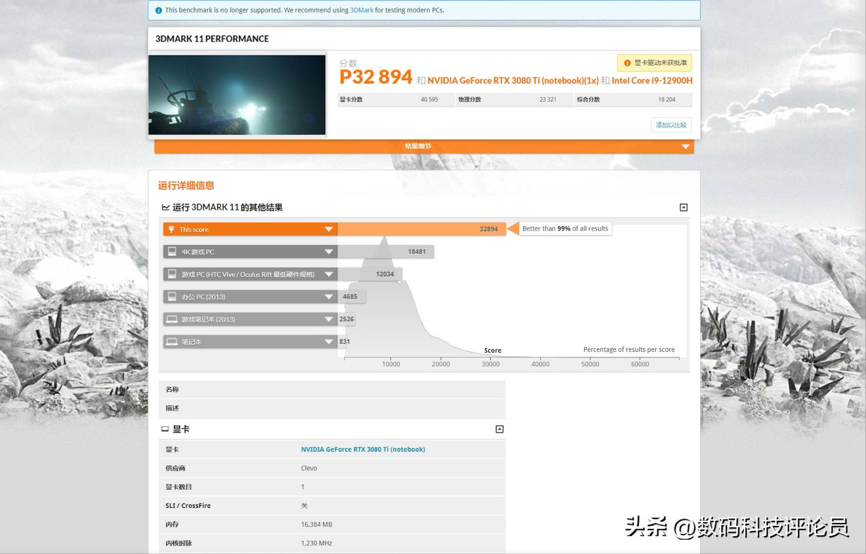Click the trophy icon on the This score row

pos(171,229)
